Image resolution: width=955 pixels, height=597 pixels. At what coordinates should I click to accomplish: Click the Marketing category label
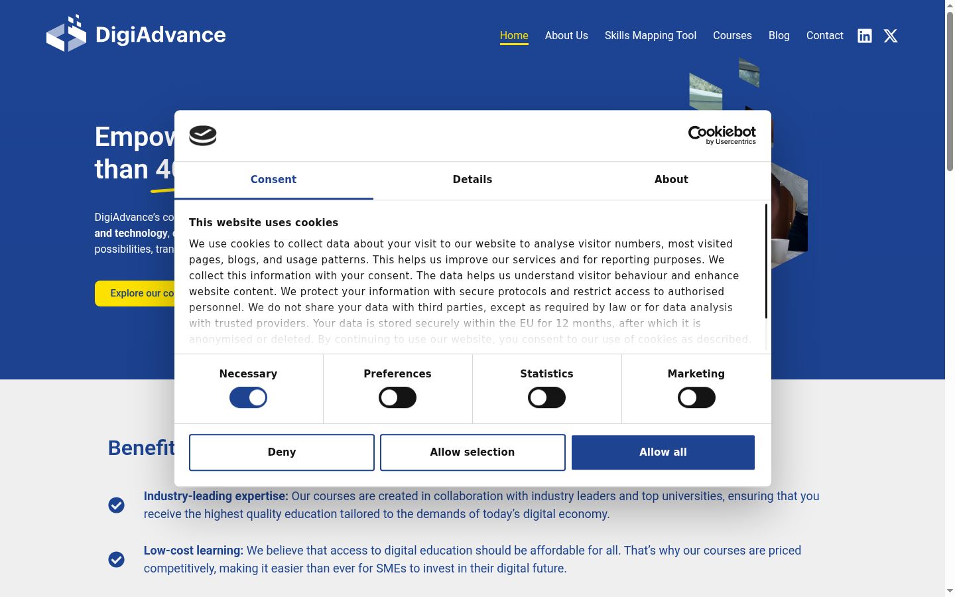[x=696, y=374]
